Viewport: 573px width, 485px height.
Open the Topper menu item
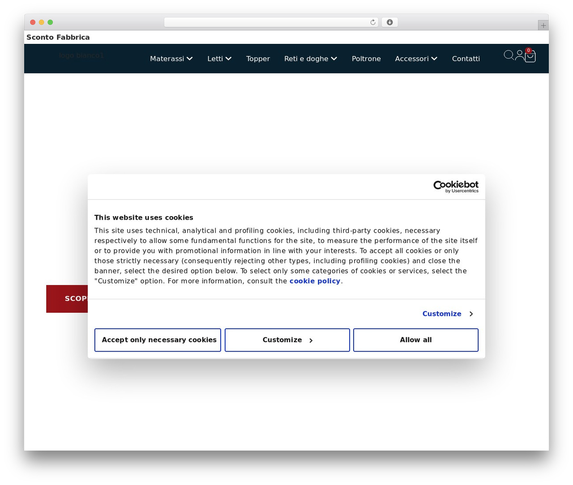258,59
